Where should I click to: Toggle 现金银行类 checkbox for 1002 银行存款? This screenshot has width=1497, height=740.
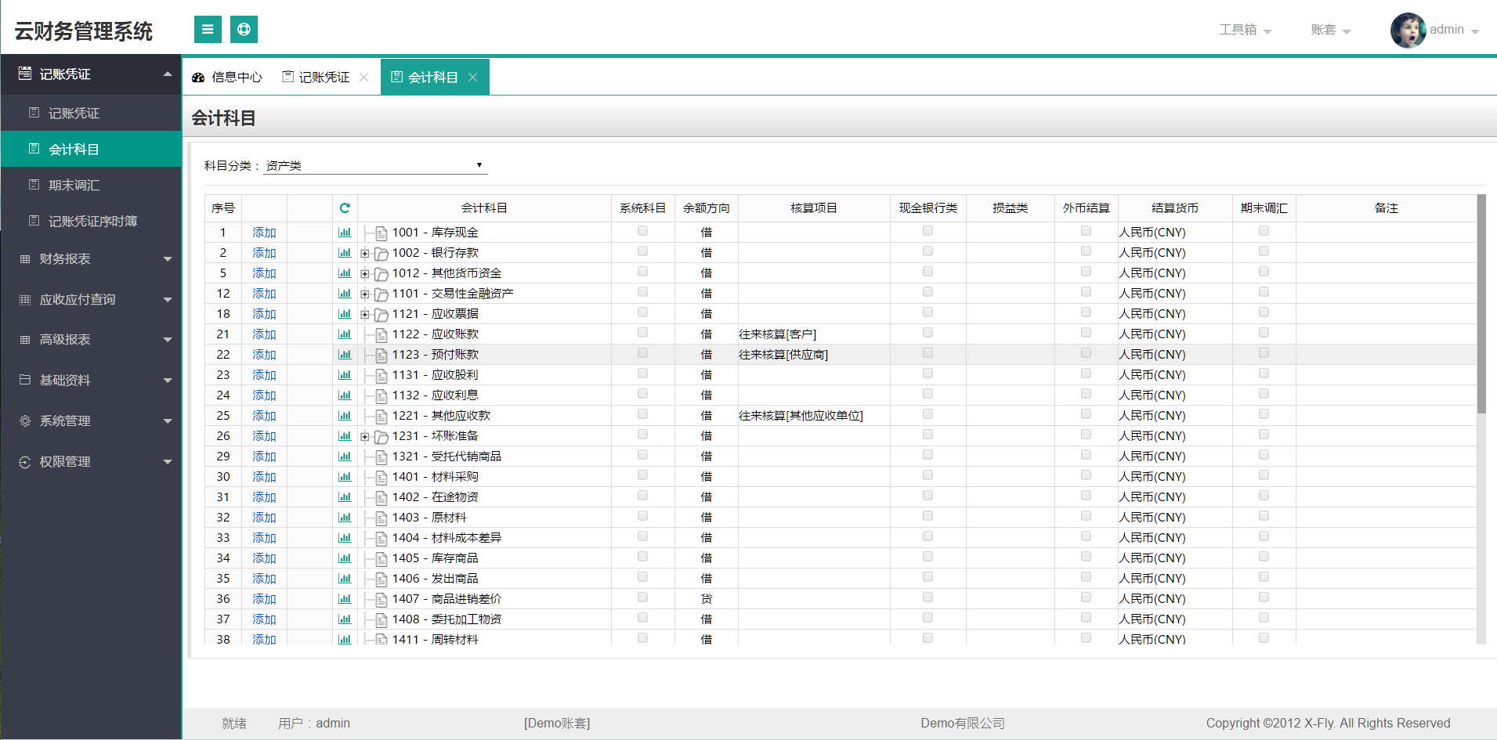tap(927, 251)
